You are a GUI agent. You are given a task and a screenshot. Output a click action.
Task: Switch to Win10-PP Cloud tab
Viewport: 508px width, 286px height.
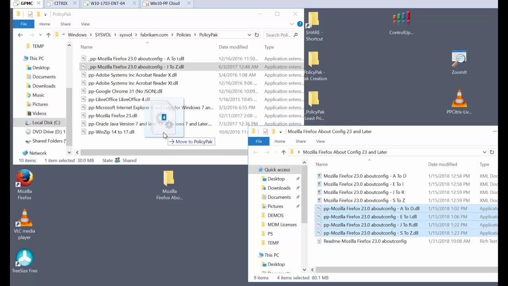pos(165,4)
